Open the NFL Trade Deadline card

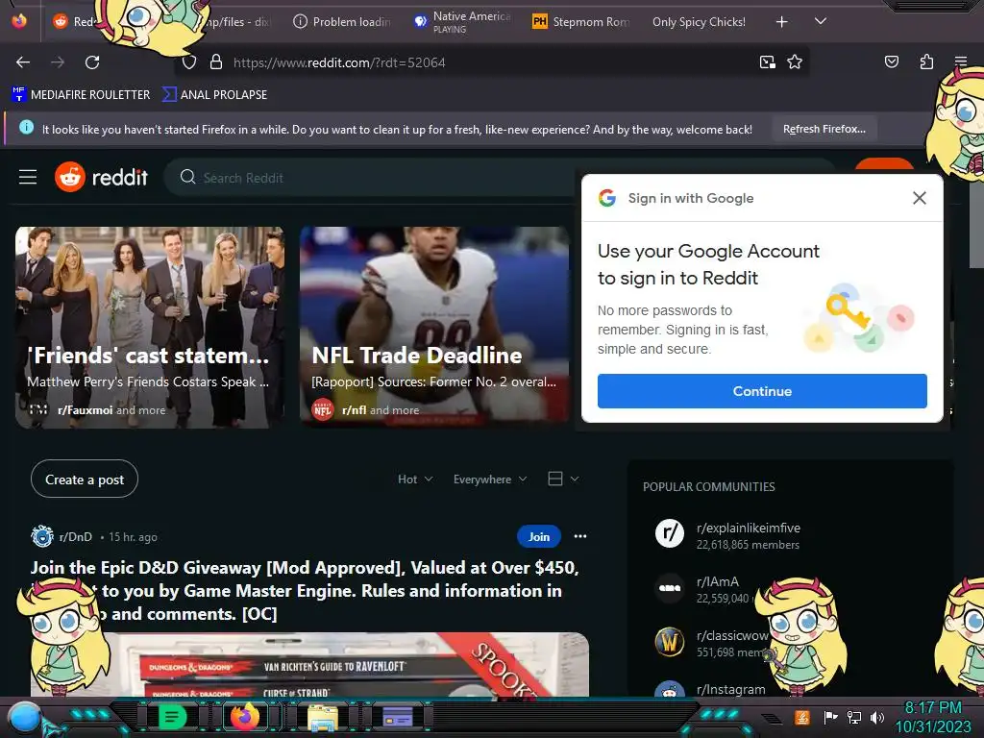point(434,328)
